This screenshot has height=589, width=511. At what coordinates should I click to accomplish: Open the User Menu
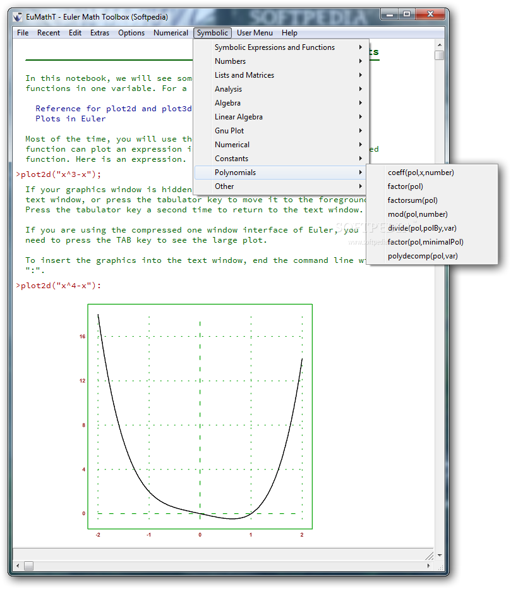(255, 33)
